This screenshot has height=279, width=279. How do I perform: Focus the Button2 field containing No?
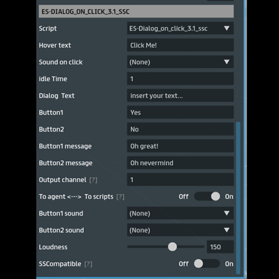(180, 129)
